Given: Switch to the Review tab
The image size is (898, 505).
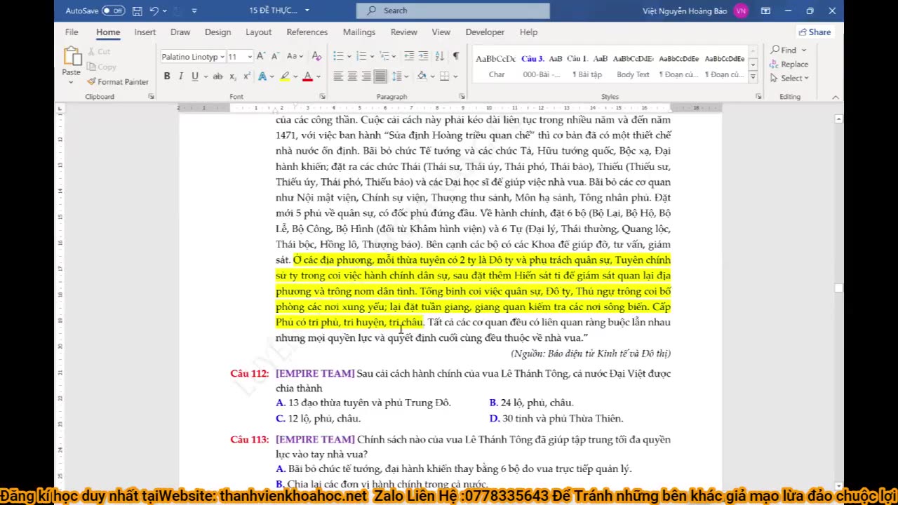Looking at the screenshot, I should (403, 32).
